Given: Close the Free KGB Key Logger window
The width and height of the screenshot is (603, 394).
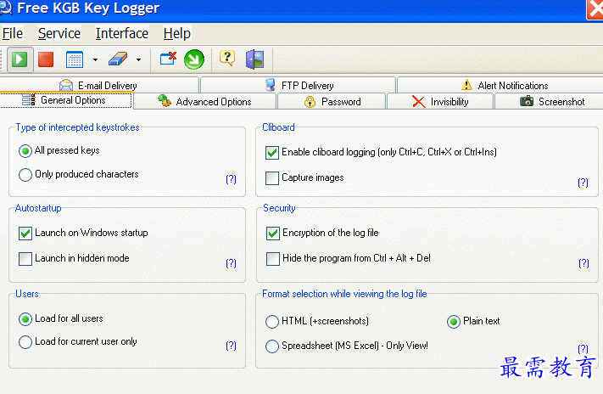Looking at the screenshot, I should pos(595,8).
